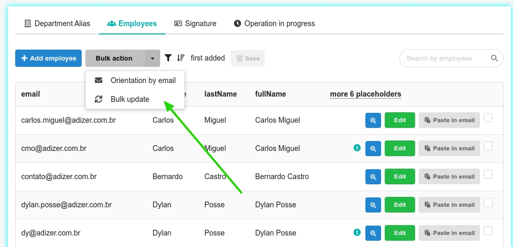The height and width of the screenshot is (247, 513).
Task: Open details magnifier for dylan.posse@adizer.com.br
Action: (x=373, y=205)
